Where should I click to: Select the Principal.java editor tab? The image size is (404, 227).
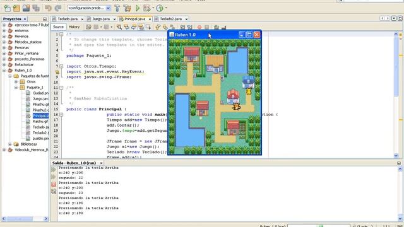click(x=134, y=19)
